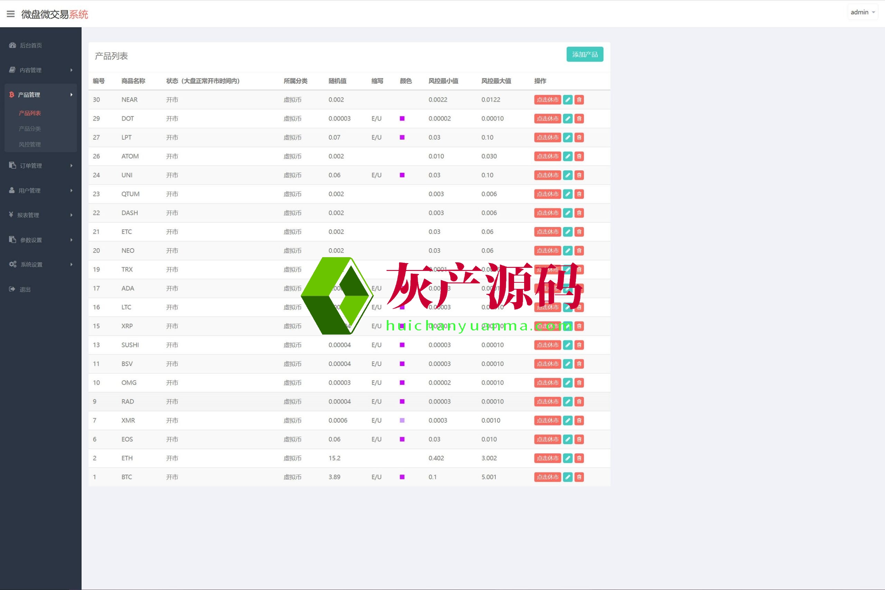The width and height of the screenshot is (885, 590).
Task: Toggle 点击休市 for the QTUM product
Action: coord(547,194)
